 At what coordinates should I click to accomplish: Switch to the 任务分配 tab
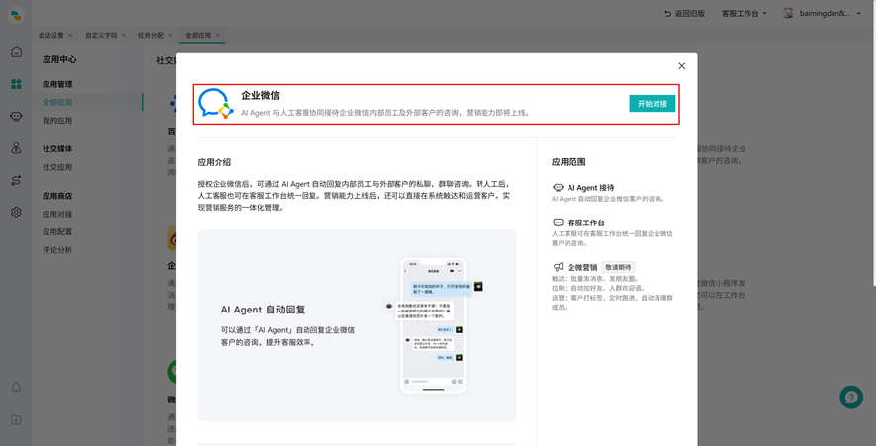coord(151,35)
